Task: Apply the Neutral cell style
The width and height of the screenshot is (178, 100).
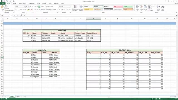Action: [x=89, y=9]
